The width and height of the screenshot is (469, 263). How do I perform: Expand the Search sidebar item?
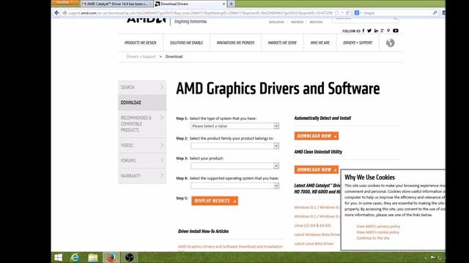coord(142,88)
